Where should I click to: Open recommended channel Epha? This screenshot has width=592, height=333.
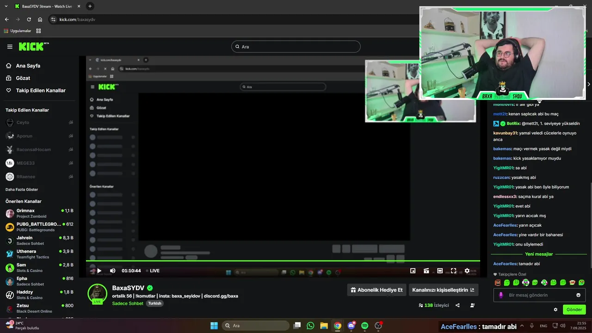tap(39, 281)
